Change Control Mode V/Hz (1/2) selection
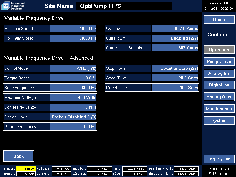The image size is (236, 177). [73, 68]
